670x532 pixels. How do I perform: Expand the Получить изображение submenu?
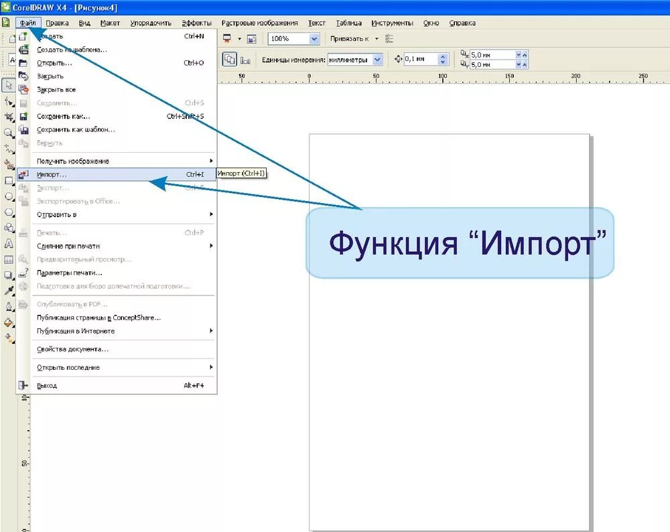pos(116,161)
